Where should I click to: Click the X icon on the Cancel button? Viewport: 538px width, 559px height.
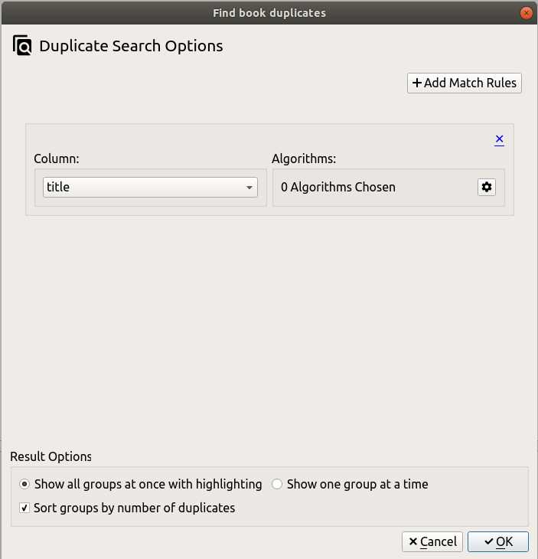tap(413, 542)
